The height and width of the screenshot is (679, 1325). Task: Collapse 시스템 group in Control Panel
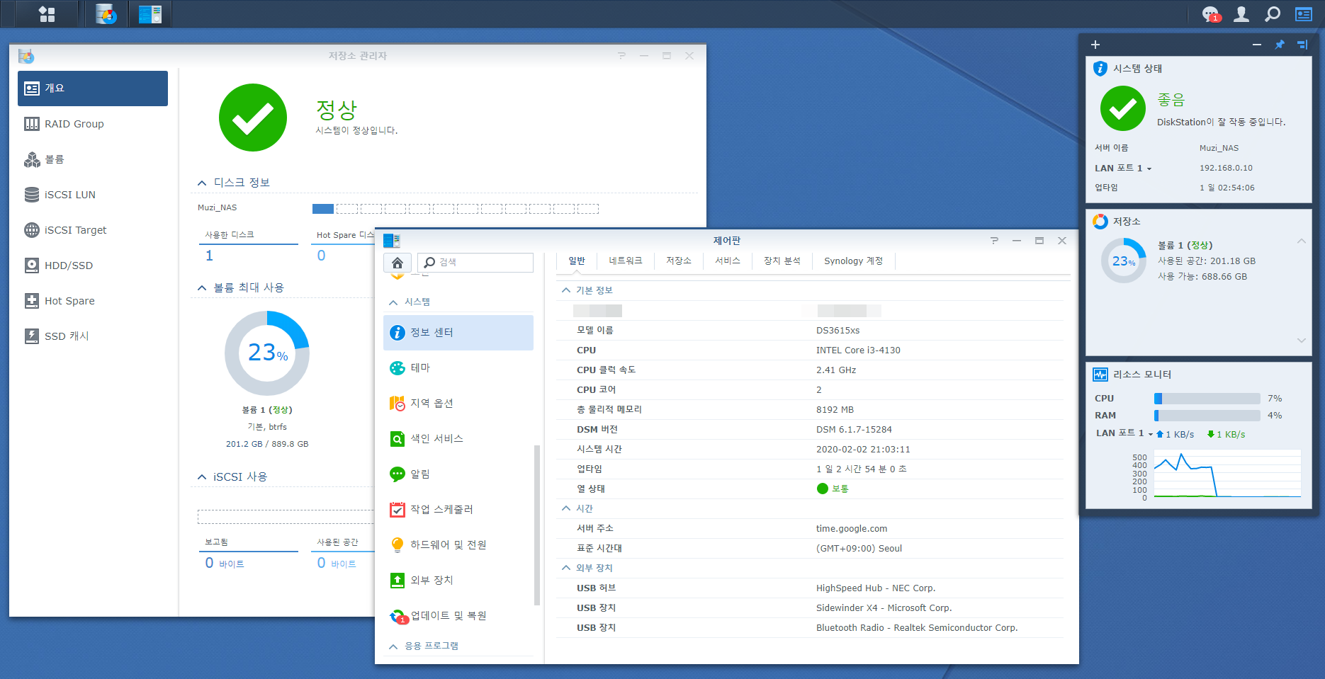[393, 302]
